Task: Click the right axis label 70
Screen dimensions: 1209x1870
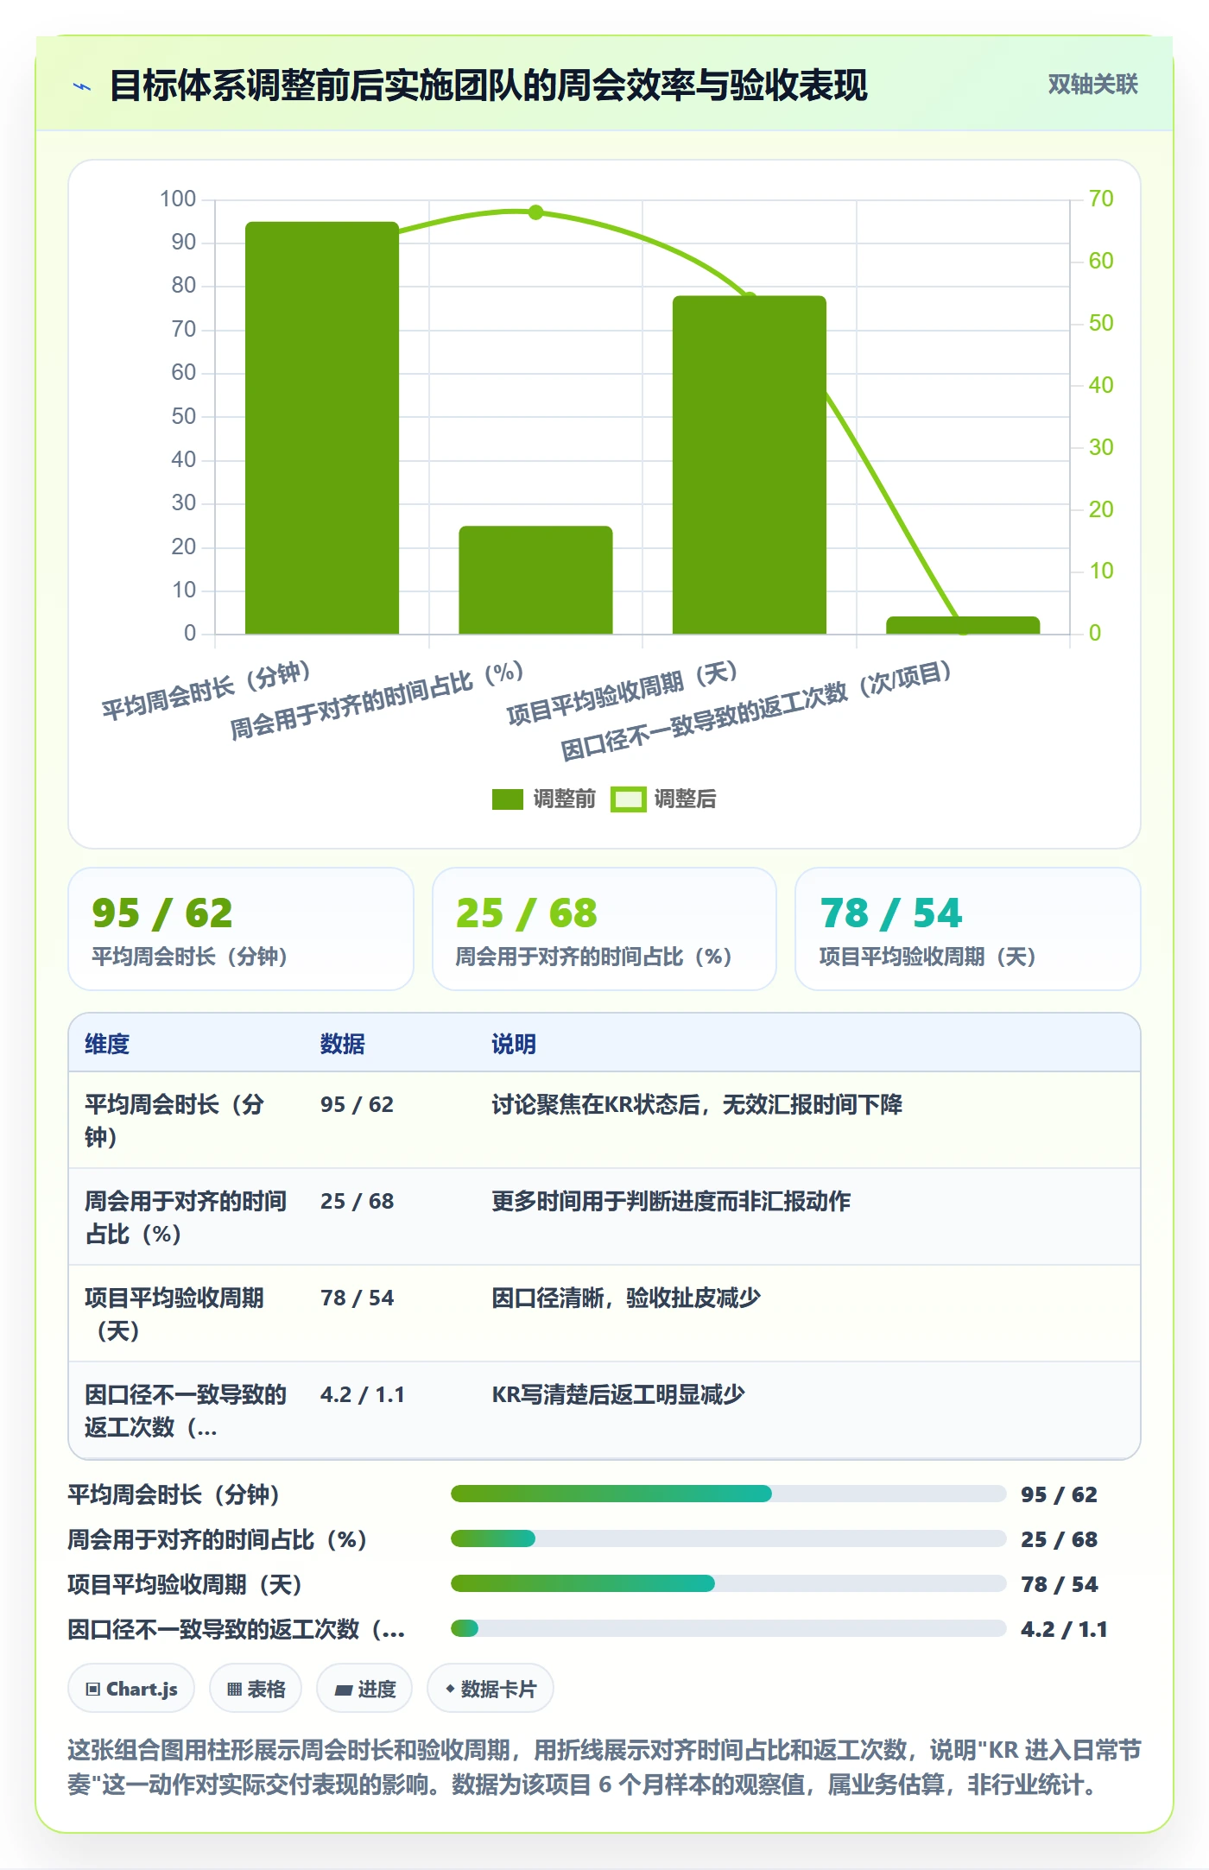Action: click(1101, 199)
